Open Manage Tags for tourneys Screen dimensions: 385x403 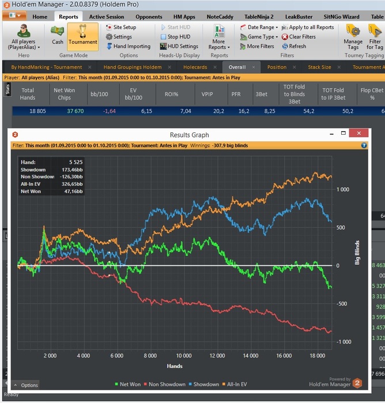pyautogui.click(x=353, y=37)
